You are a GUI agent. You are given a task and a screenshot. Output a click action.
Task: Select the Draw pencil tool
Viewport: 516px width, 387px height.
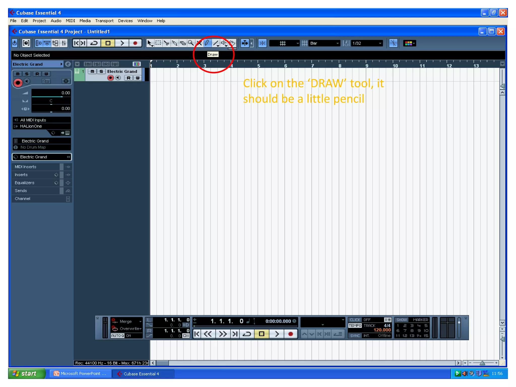click(x=207, y=43)
